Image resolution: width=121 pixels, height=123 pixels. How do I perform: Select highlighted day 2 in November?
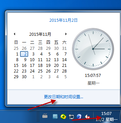point(24,54)
